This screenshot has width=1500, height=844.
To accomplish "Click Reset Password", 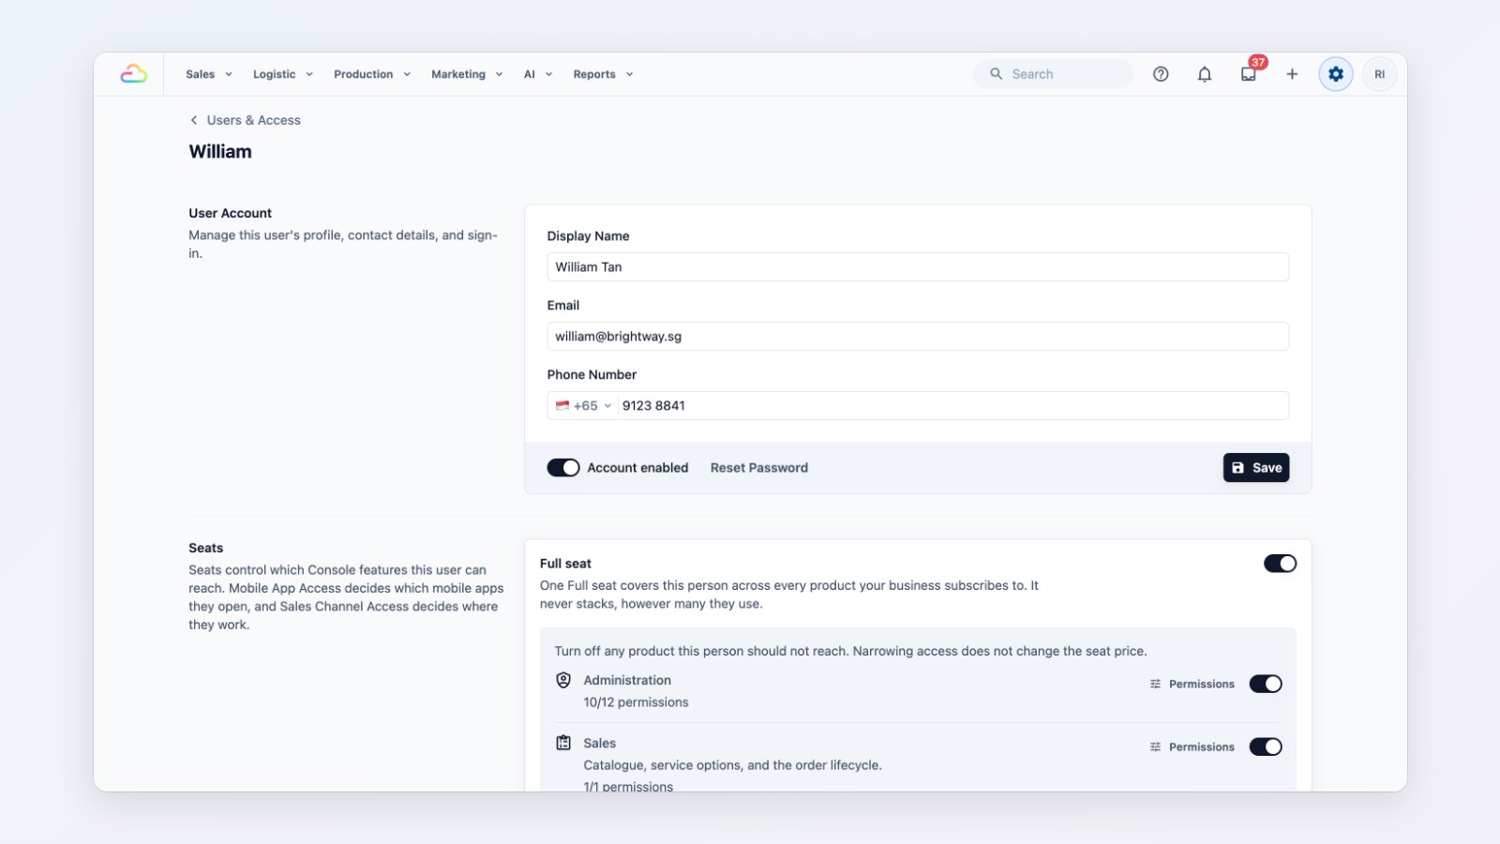I will click(759, 468).
